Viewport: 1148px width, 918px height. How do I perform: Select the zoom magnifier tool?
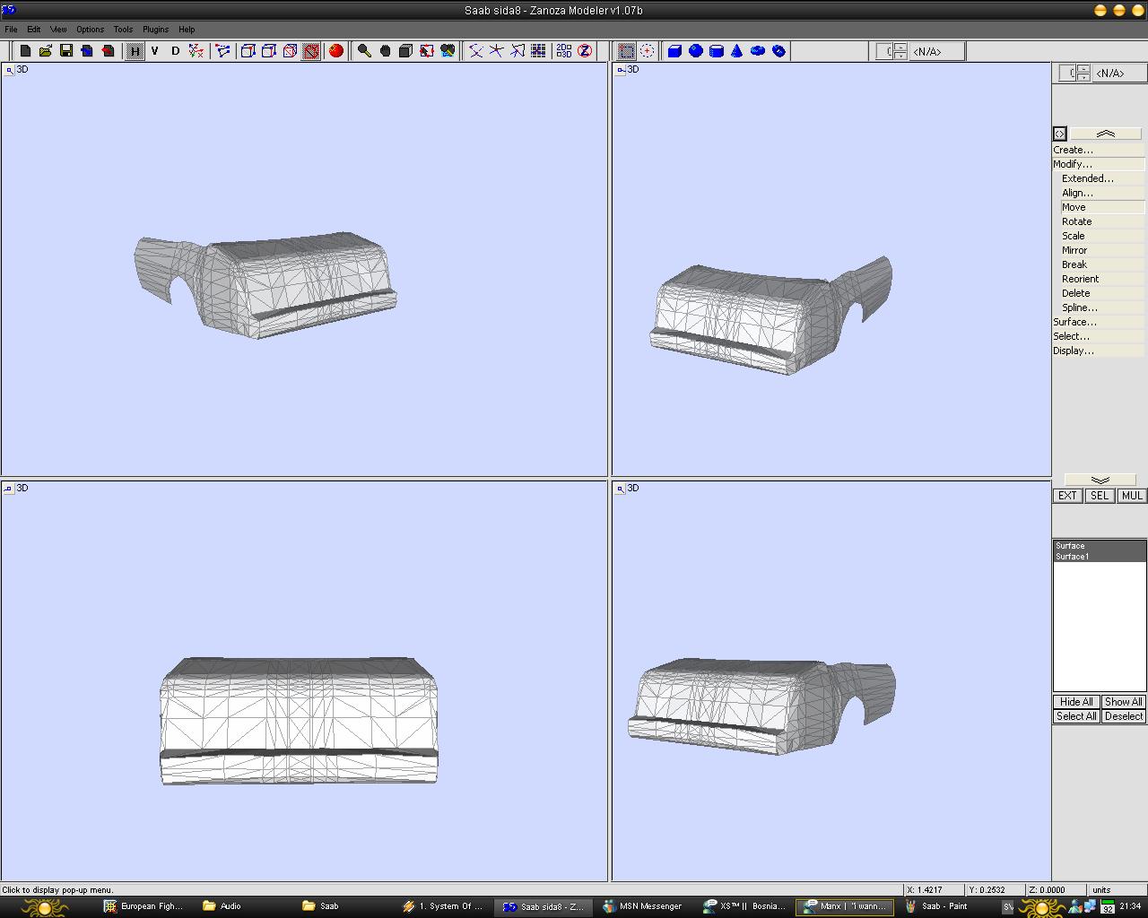click(x=364, y=51)
